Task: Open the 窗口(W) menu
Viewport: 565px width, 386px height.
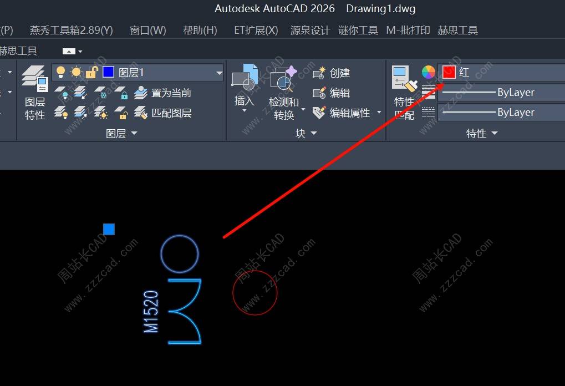Action: coord(147,31)
